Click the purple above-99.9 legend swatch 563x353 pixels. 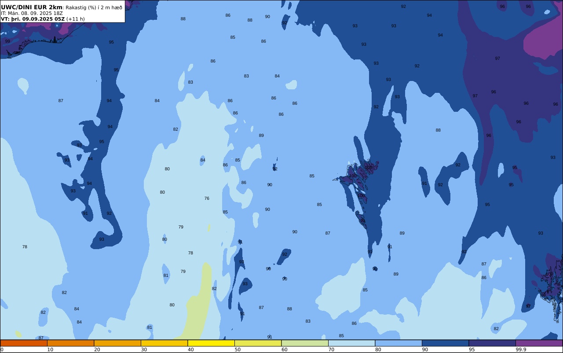tap(539, 343)
